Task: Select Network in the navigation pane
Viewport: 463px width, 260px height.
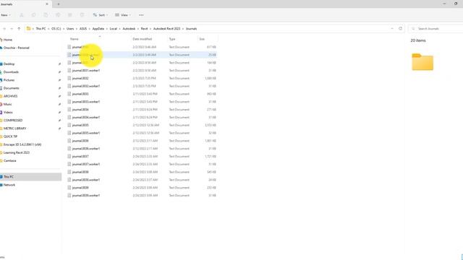Action: click(9, 185)
